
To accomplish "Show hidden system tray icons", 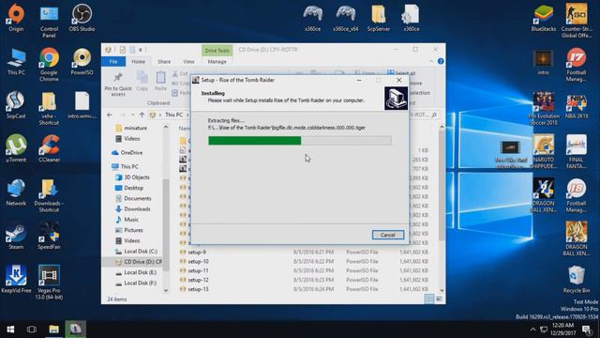I will tap(532, 330).
